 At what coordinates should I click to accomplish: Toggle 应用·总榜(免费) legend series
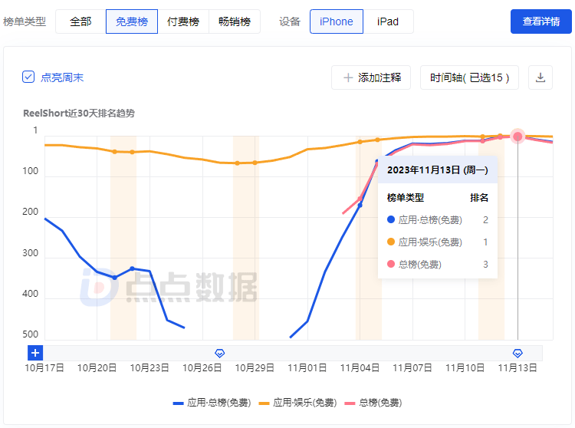click(212, 403)
